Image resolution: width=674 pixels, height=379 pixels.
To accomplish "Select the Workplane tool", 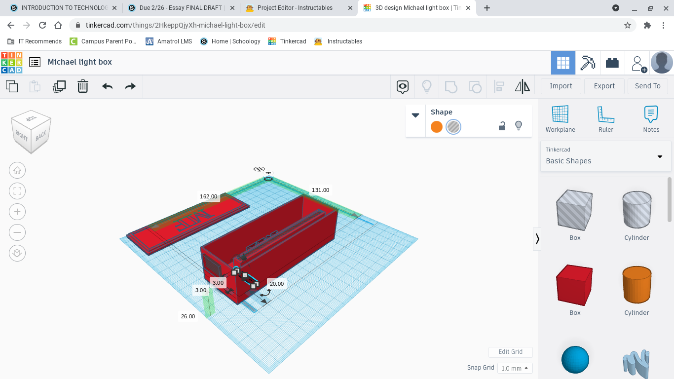I will (x=560, y=119).
